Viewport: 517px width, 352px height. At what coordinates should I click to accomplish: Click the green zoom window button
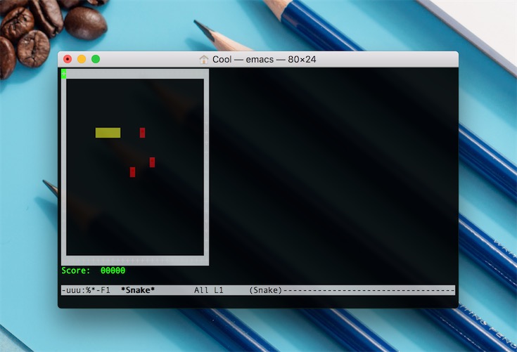pos(96,59)
